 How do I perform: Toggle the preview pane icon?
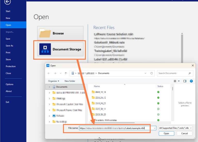pos(185,81)
